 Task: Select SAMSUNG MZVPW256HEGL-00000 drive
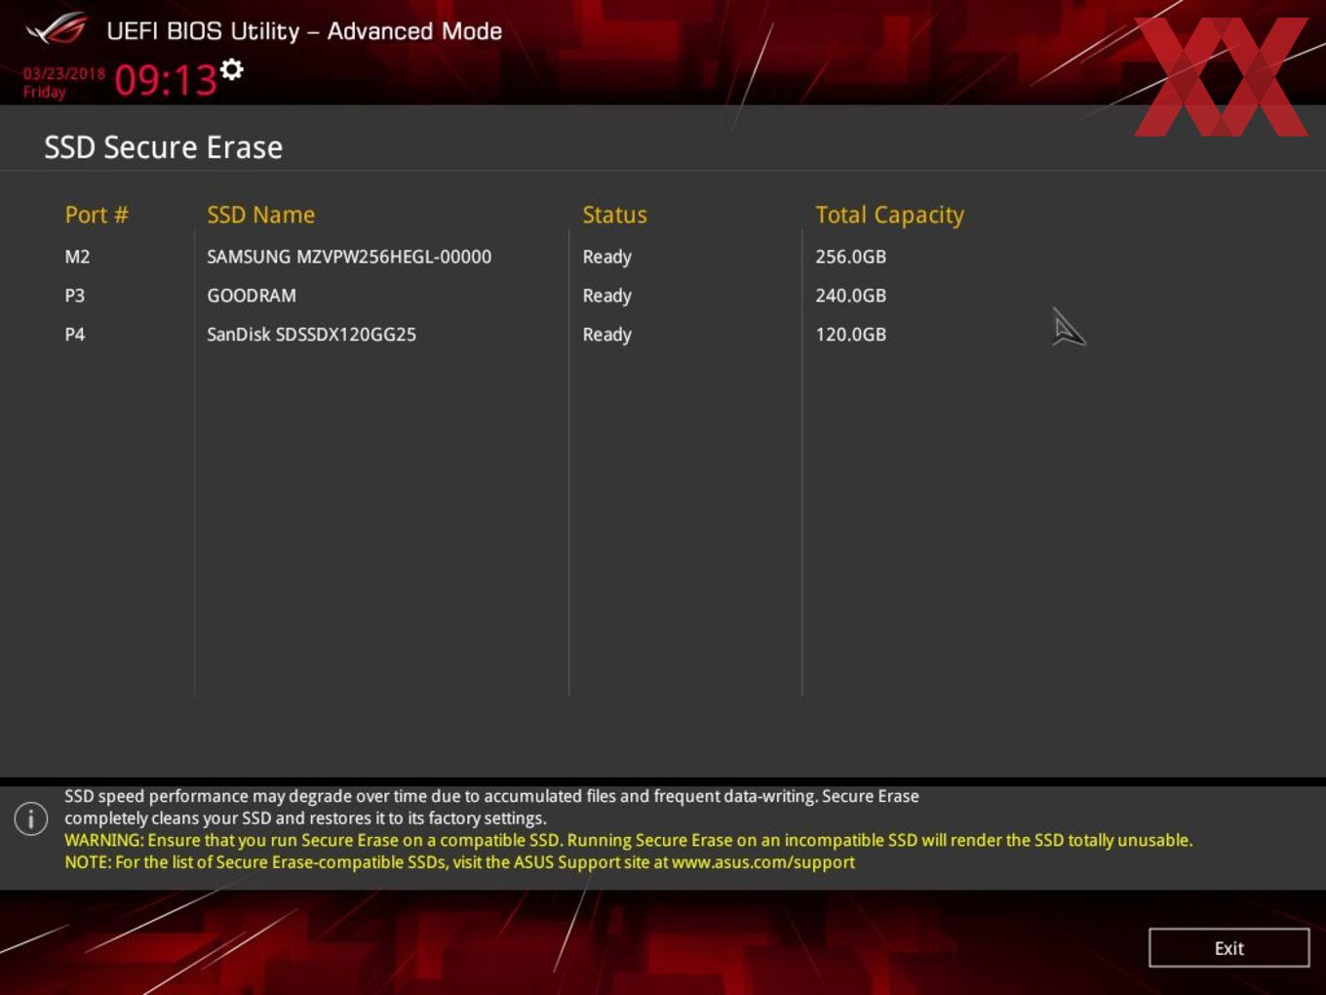pyautogui.click(x=349, y=257)
